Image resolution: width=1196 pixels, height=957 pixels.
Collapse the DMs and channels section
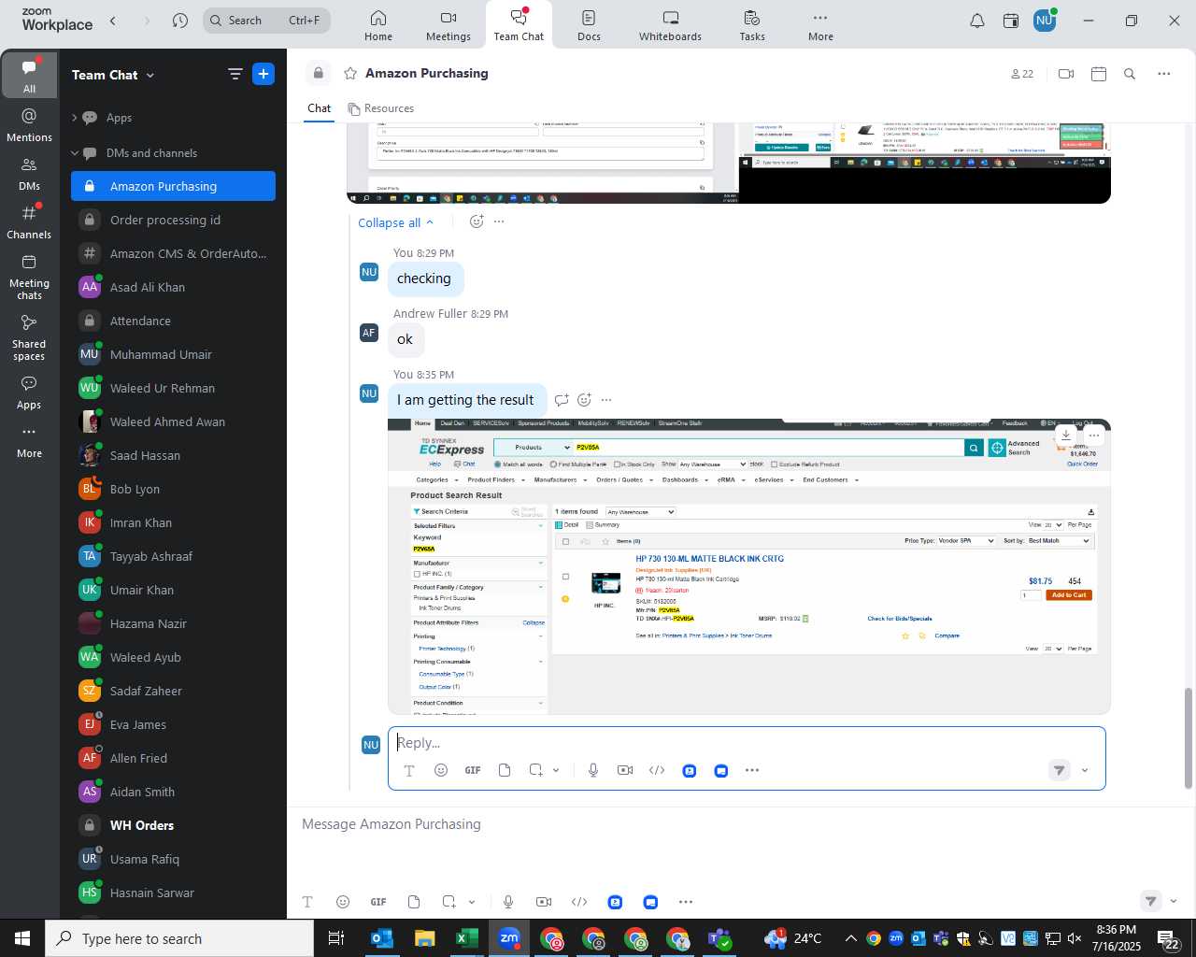click(x=75, y=153)
